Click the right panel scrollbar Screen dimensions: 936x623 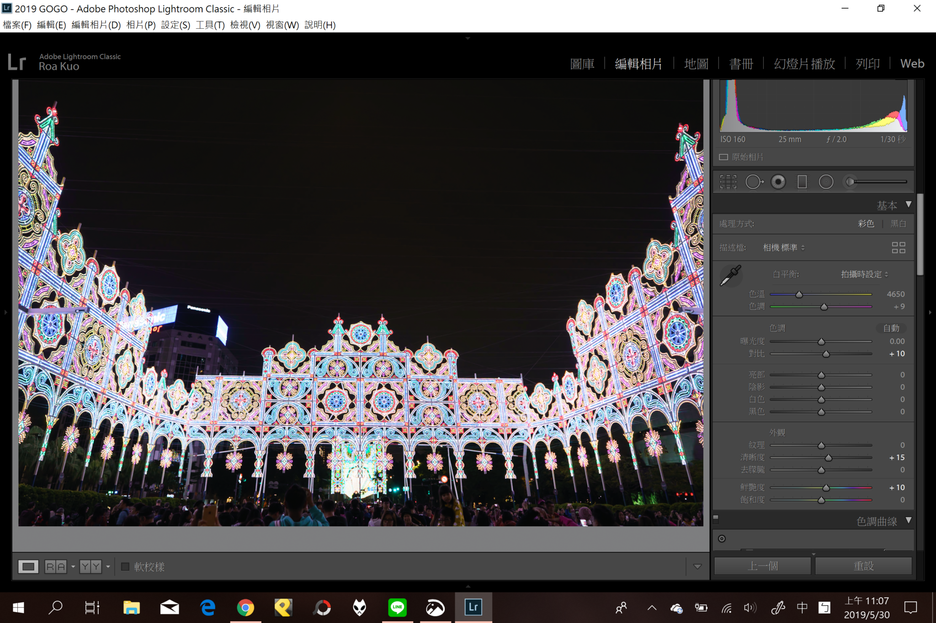pos(920,235)
